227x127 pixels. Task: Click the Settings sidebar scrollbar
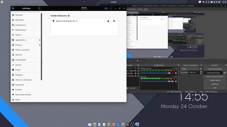41,47
